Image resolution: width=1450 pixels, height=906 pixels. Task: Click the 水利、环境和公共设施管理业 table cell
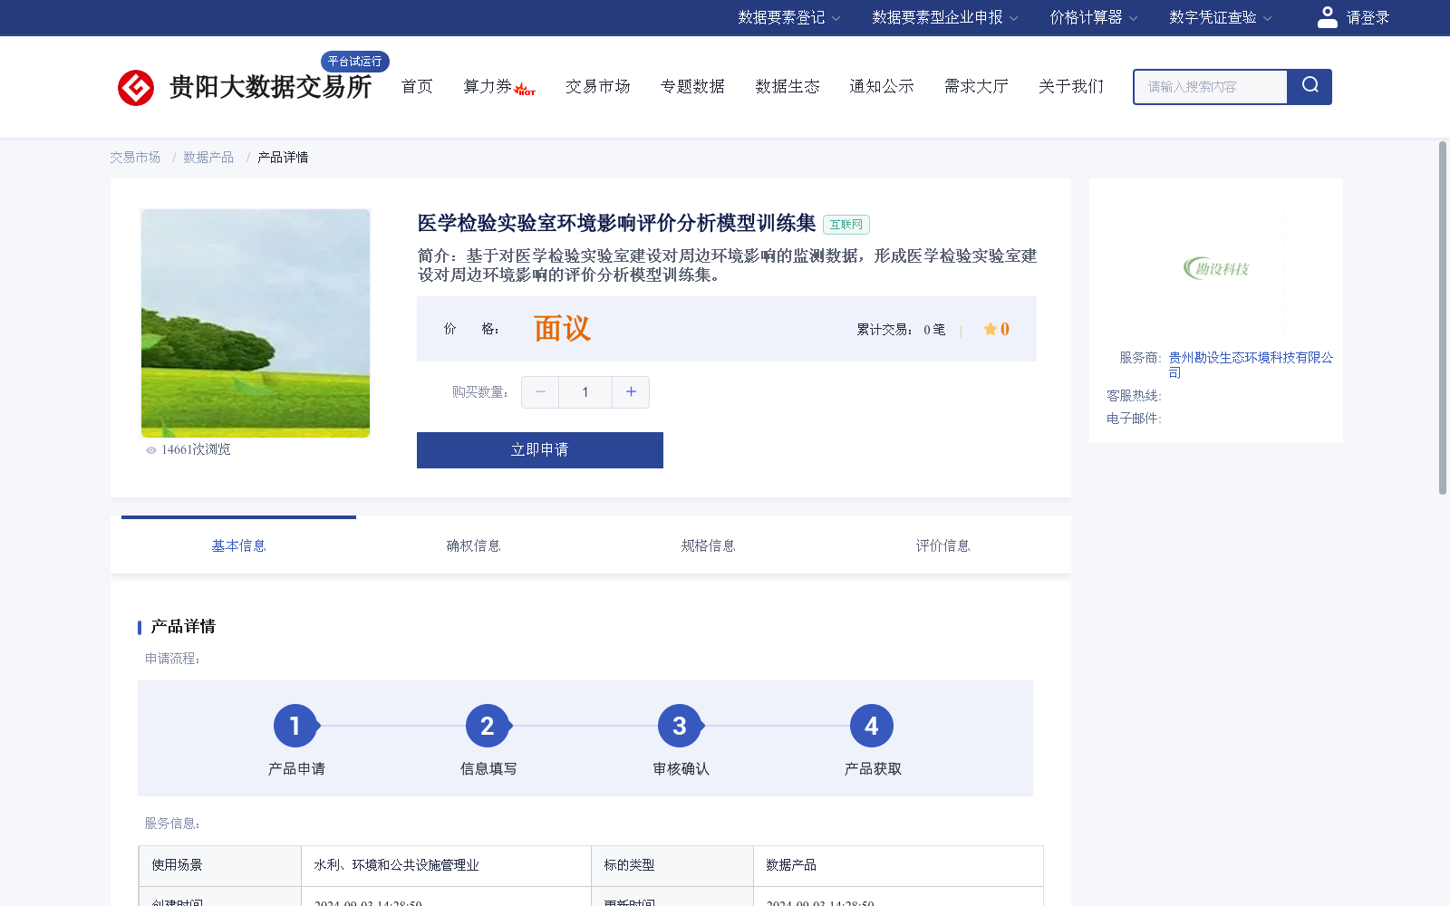[446, 865]
